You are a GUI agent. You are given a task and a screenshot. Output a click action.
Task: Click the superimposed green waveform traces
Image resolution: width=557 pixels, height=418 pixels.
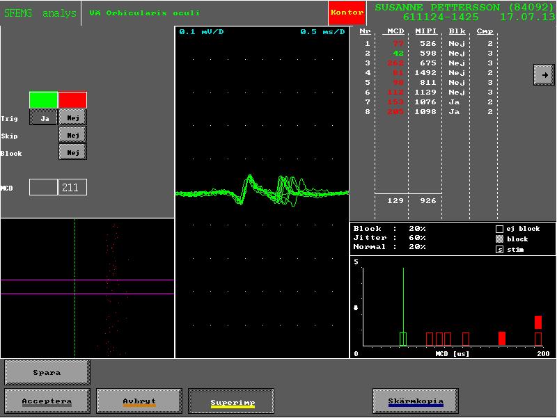262,190
